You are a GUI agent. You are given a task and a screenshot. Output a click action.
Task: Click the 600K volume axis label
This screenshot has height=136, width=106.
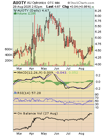pos(9,49)
